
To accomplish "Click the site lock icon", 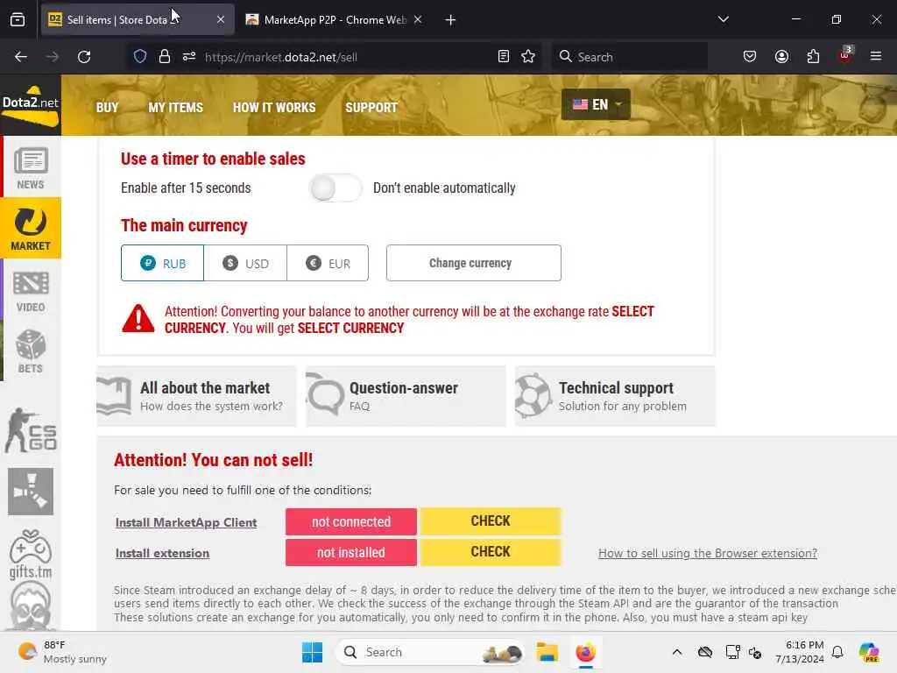I will point(164,57).
